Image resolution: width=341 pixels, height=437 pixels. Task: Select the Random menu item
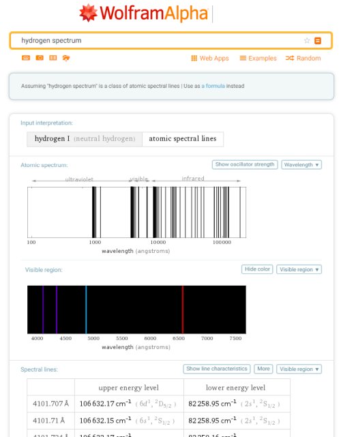click(303, 58)
